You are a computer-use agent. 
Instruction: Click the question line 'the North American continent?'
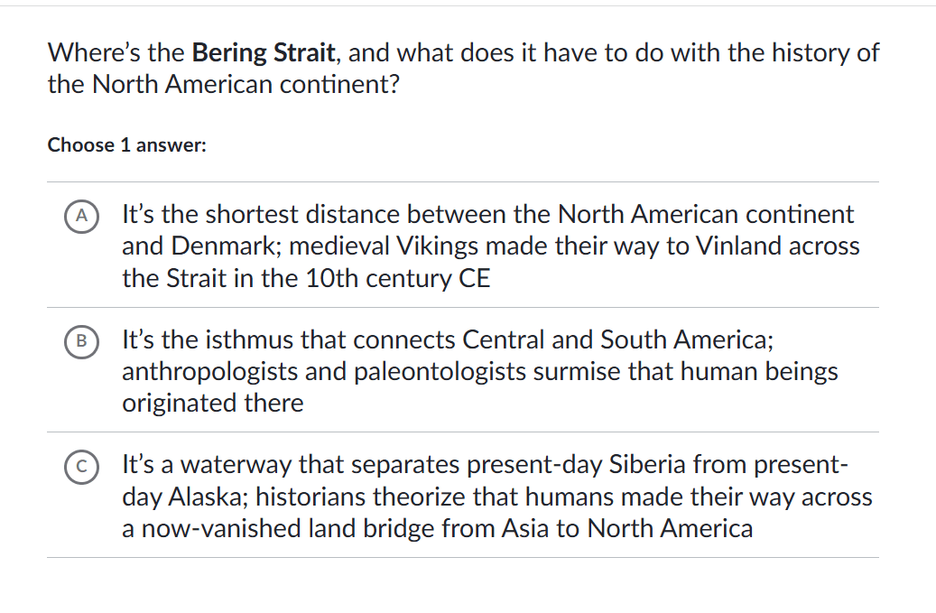pyautogui.click(x=224, y=86)
